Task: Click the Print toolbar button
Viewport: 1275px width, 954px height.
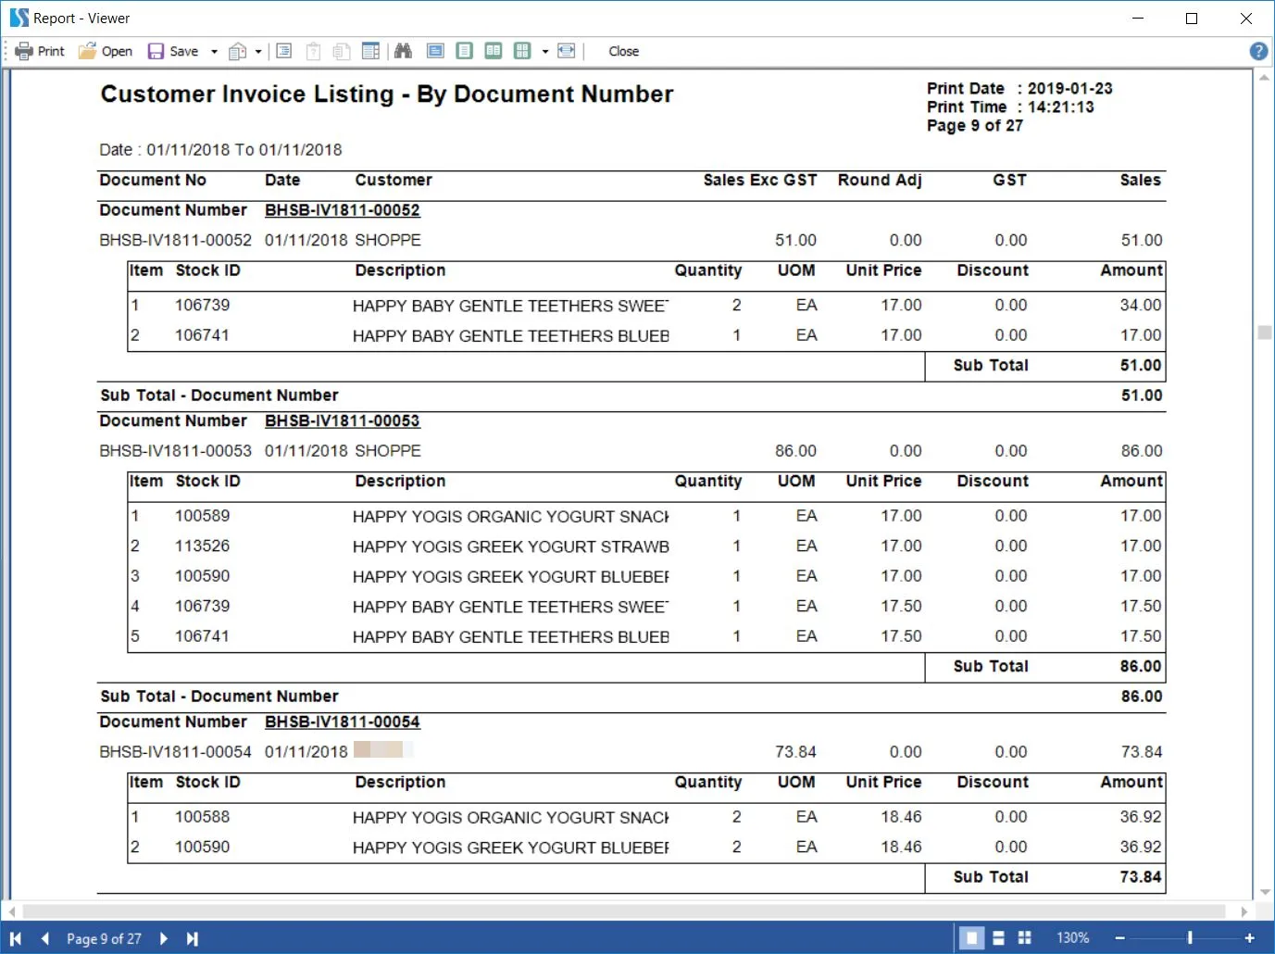Action: tap(40, 51)
